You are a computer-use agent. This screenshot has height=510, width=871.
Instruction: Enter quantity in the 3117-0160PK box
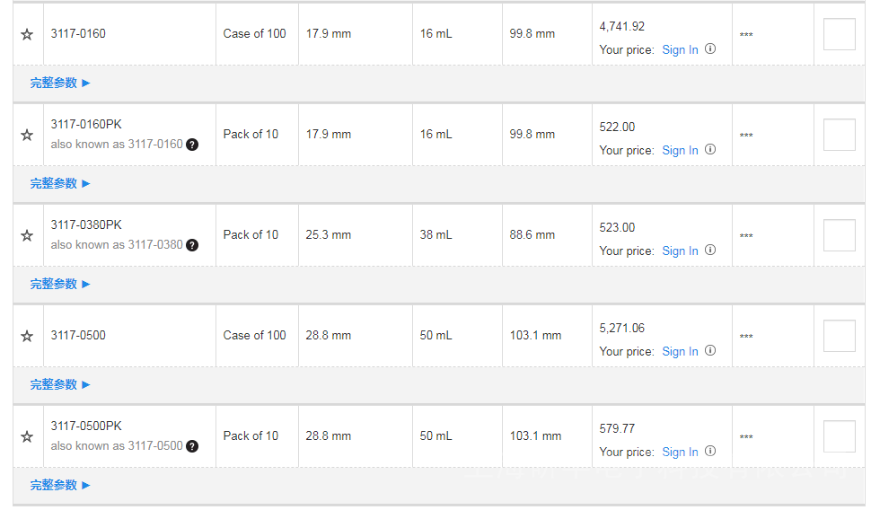(x=839, y=135)
